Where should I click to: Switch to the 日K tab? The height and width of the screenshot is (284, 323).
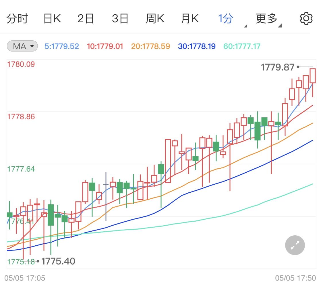tap(52, 19)
